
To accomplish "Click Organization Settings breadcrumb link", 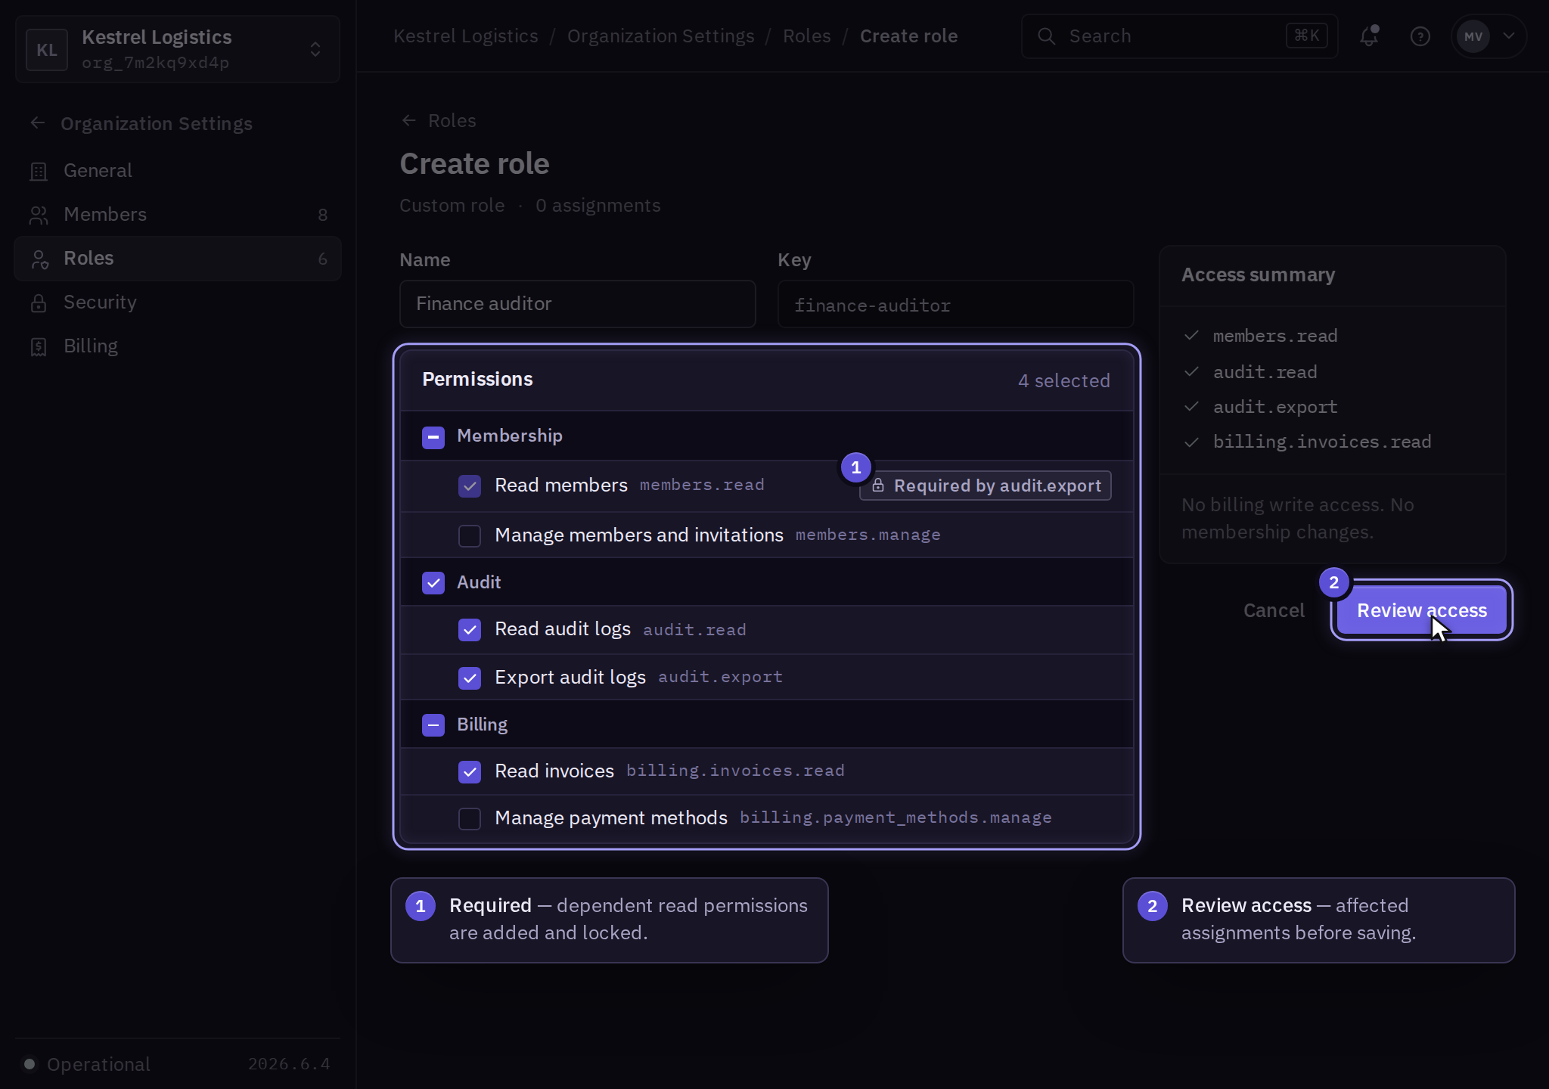I will pyautogui.click(x=660, y=36).
